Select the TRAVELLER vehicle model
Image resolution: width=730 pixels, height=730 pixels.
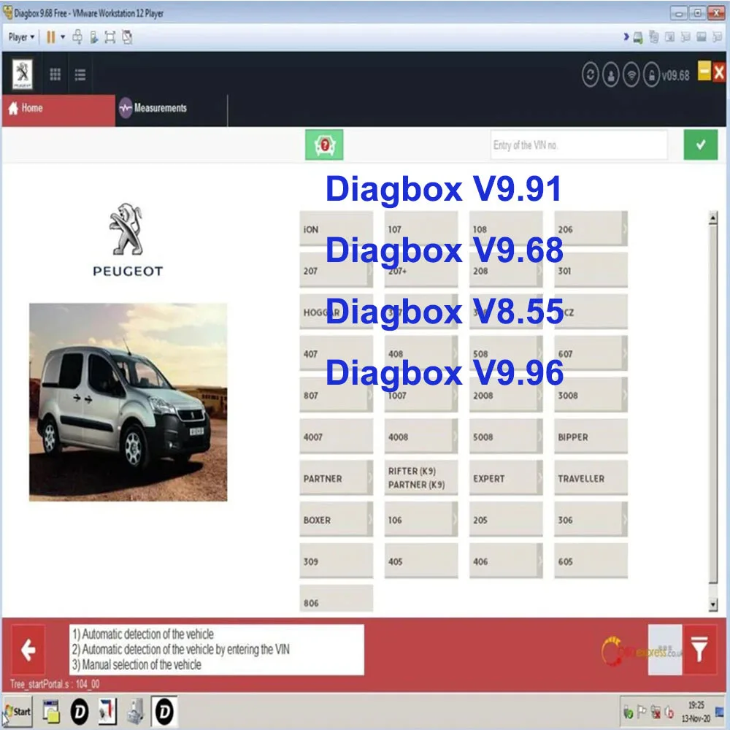click(591, 478)
